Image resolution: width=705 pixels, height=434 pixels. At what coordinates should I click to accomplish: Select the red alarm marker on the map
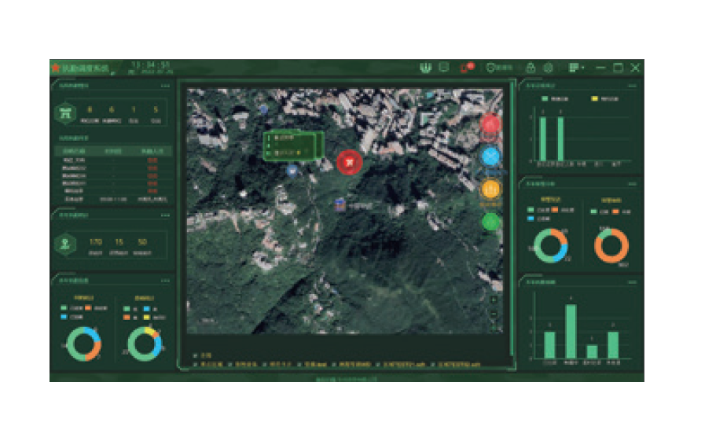click(349, 162)
